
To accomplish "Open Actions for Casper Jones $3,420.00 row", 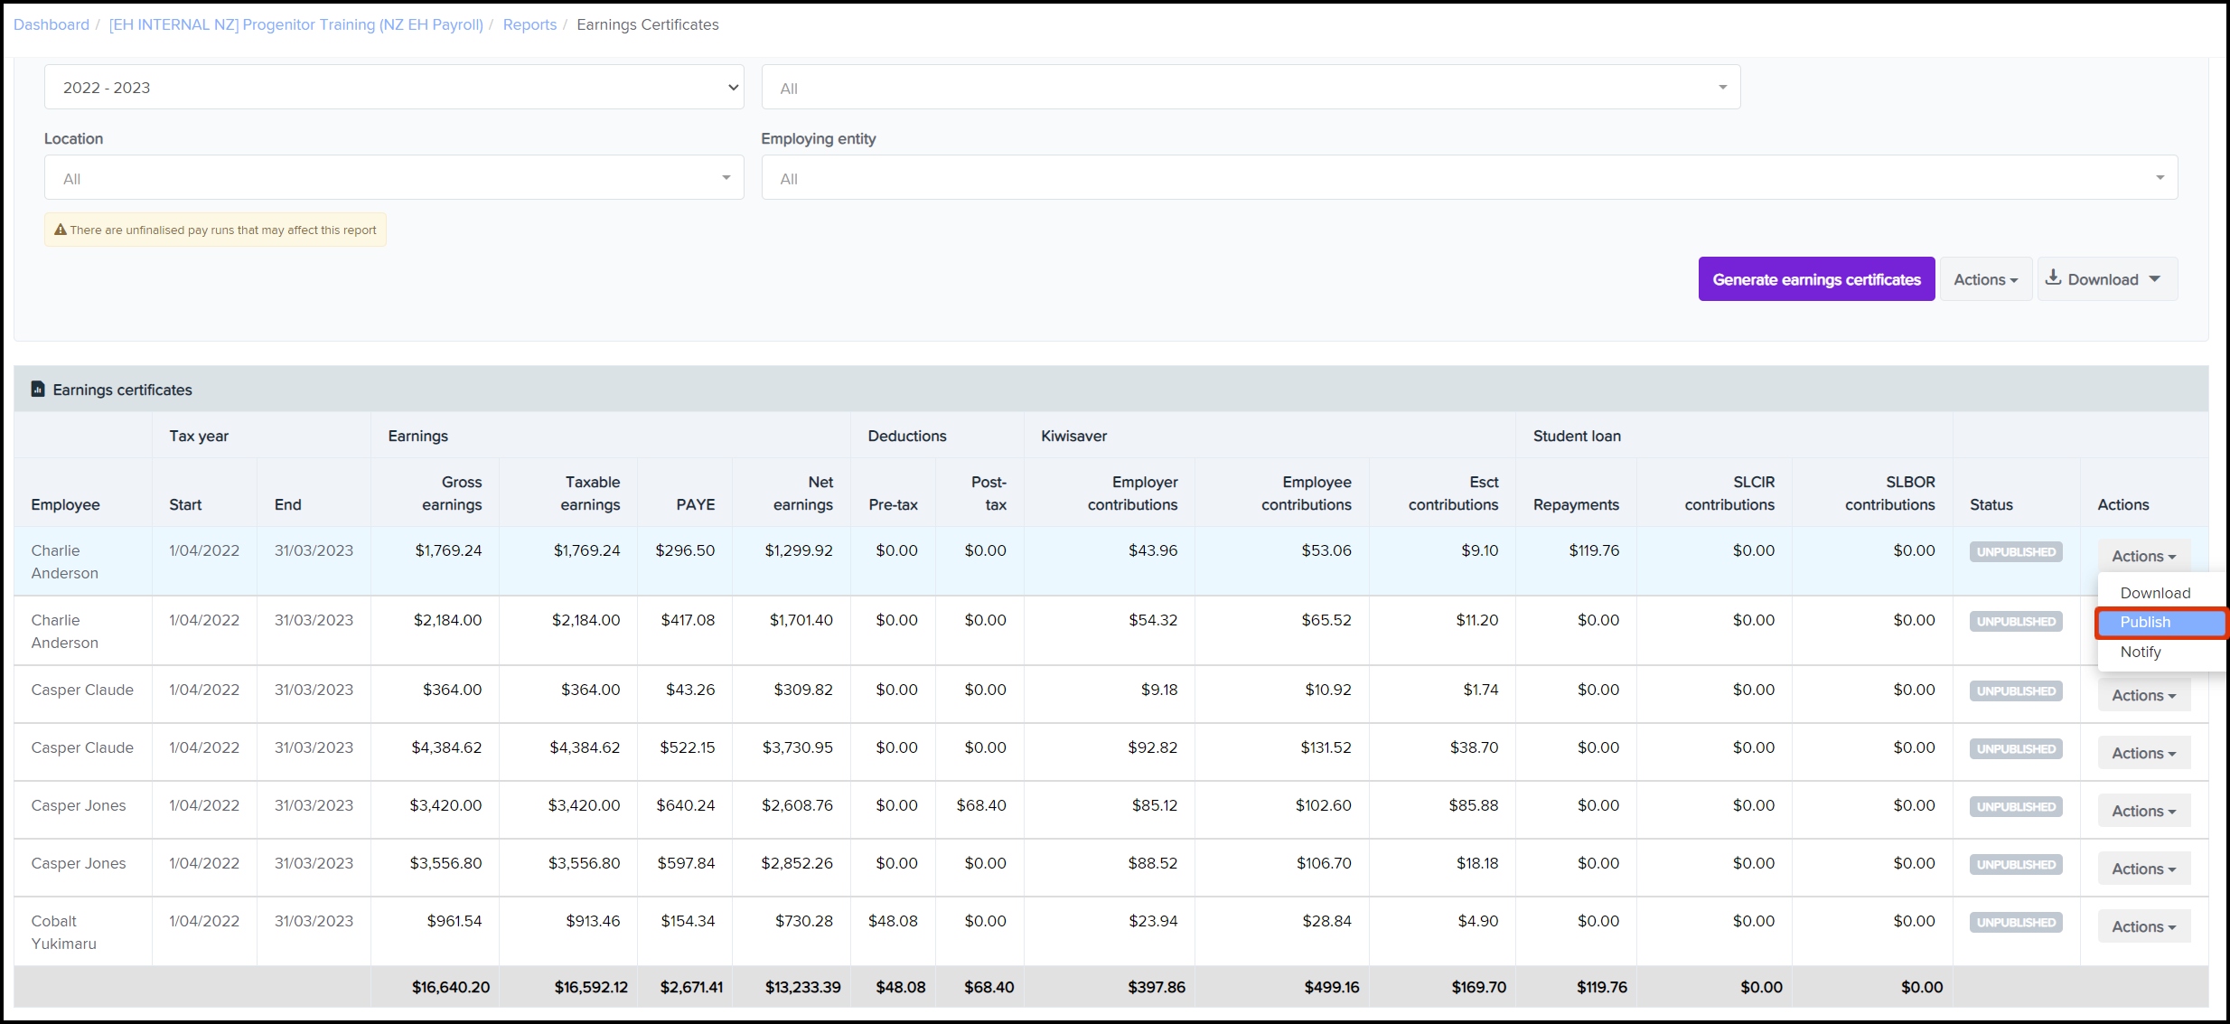I will (x=2143, y=811).
